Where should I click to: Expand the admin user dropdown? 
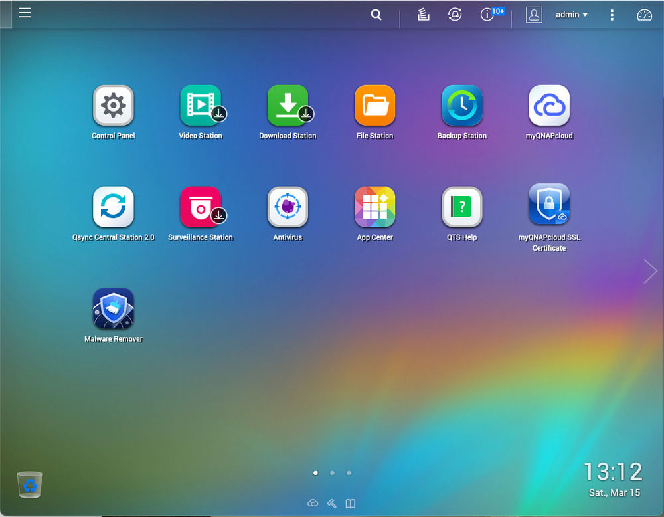(x=571, y=15)
